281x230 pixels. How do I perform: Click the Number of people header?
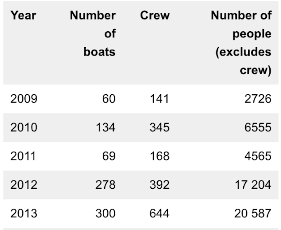point(241,43)
